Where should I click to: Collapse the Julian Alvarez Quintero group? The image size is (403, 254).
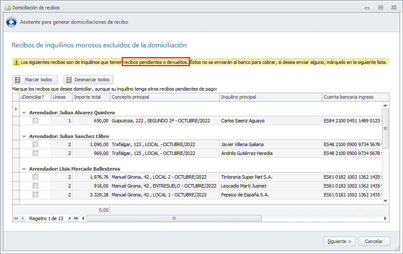[24, 113]
